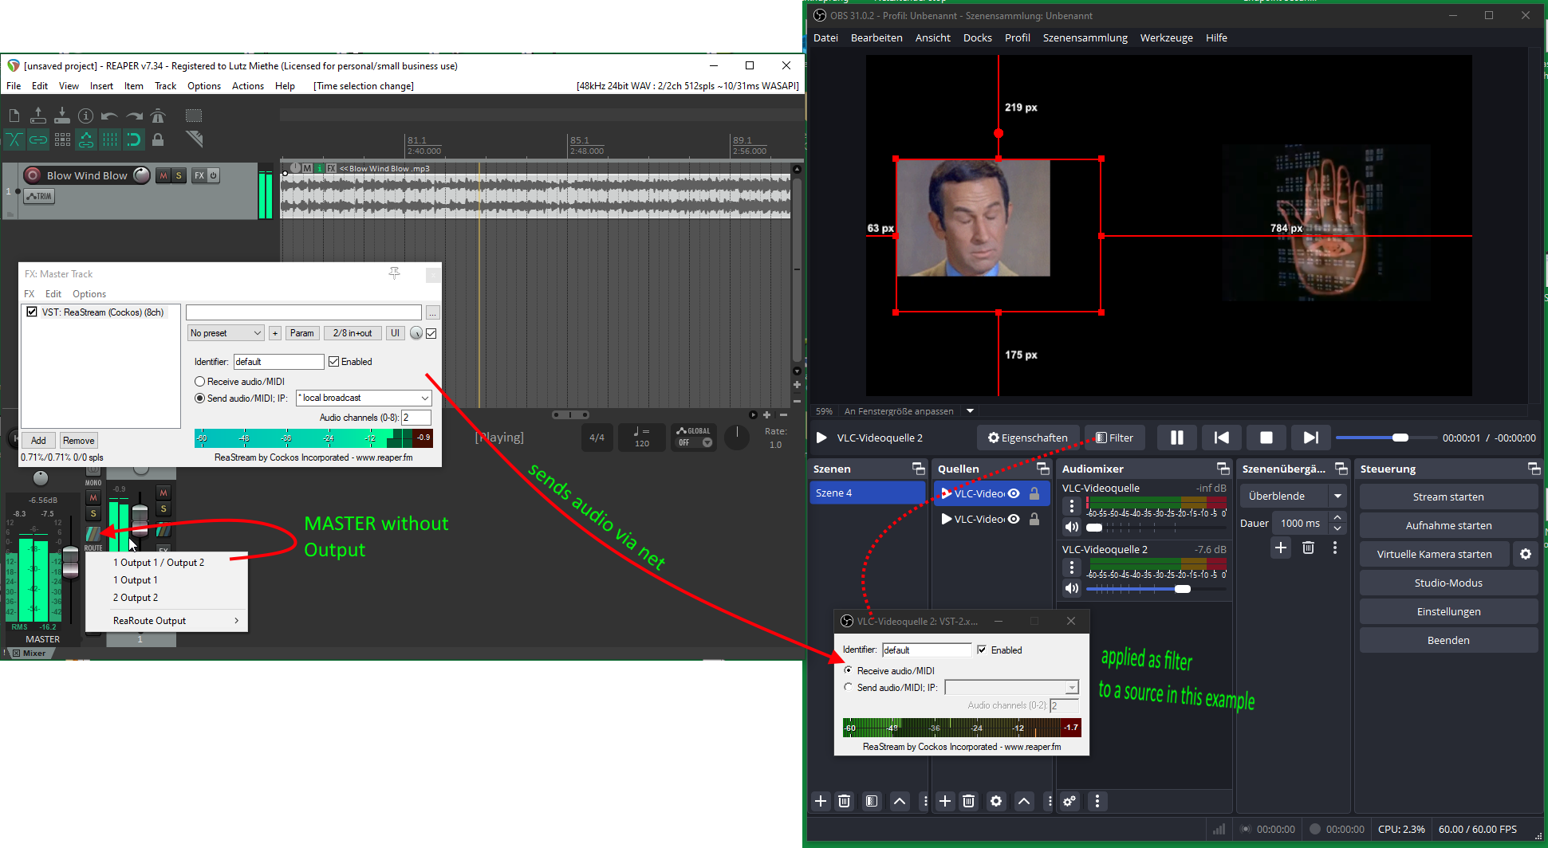Delete selected source with trash icon
The image size is (1548, 848).
[x=969, y=801]
